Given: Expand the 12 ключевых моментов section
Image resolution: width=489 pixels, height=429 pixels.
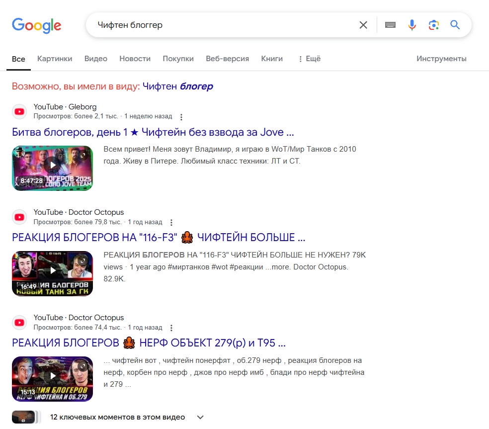Looking at the screenshot, I should [200, 417].
